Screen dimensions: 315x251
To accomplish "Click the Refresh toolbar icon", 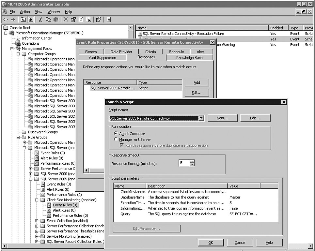I will point(81,20).
